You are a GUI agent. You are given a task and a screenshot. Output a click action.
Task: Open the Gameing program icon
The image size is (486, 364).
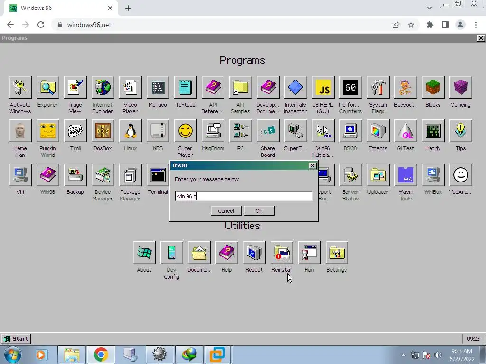click(460, 87)
